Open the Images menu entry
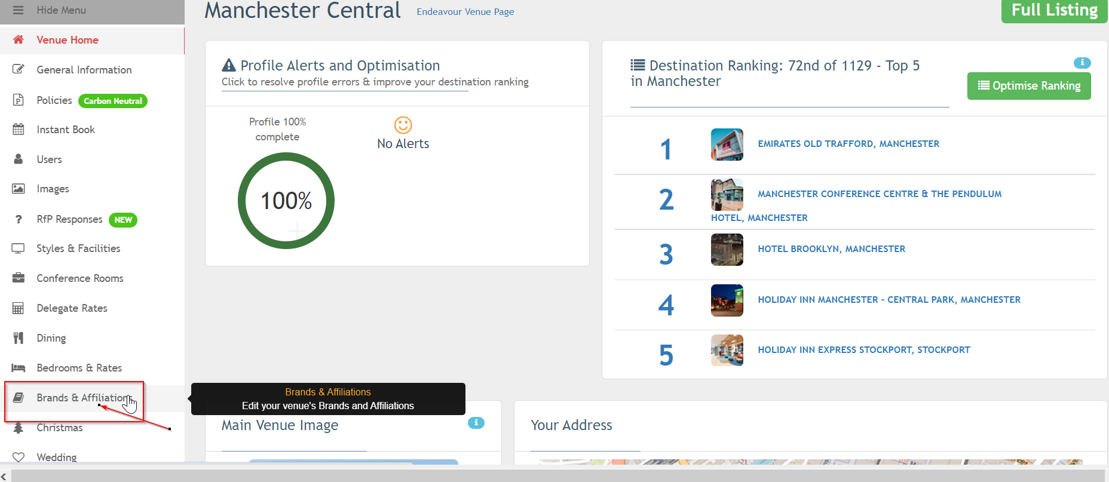The image size is (1109, 482). click(x=53, y=189)
